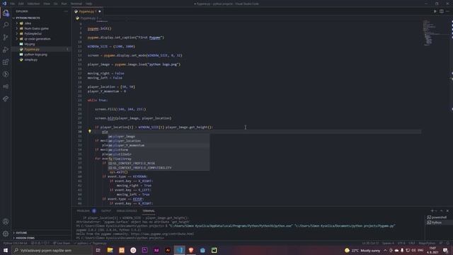Show hidden system tray icons

385,250
